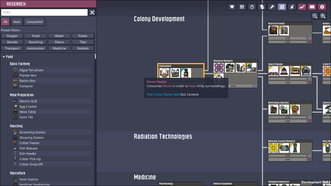Screen dimensions: 331x186
Task: Toggle the Ranching preset filter
Action: click(x=36, y=42)
